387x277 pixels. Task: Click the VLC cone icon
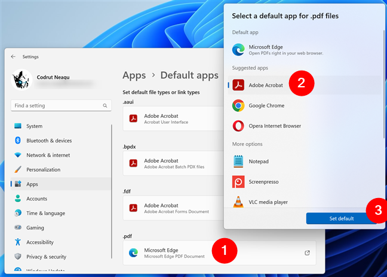tap(238, 202)
